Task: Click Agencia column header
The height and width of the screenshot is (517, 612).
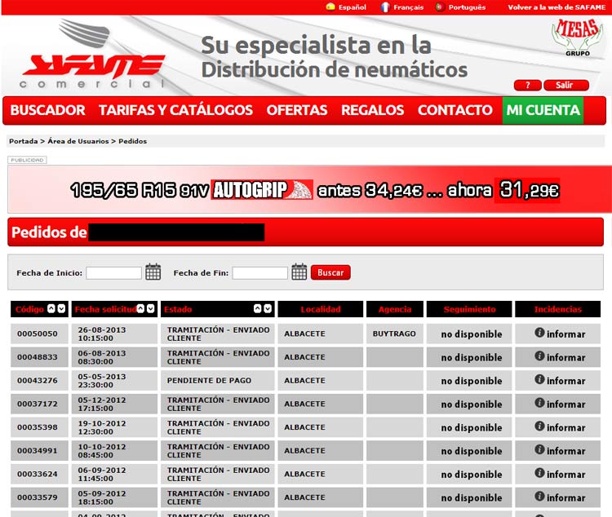Action: click(395, 309)
